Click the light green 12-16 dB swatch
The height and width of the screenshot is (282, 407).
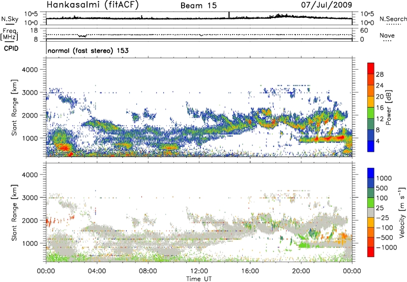click(x=371, y=112)
